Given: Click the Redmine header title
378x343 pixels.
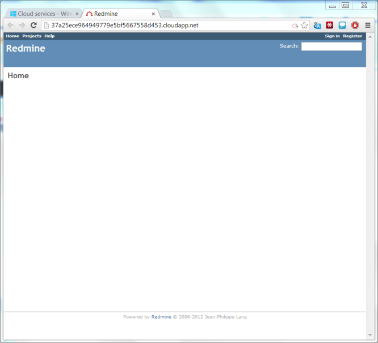Looking at the screenshot, I should tap(26, 48).
